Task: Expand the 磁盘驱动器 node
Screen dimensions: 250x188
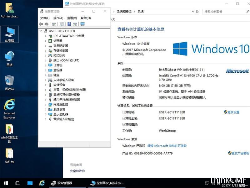Action: [45, 46]
